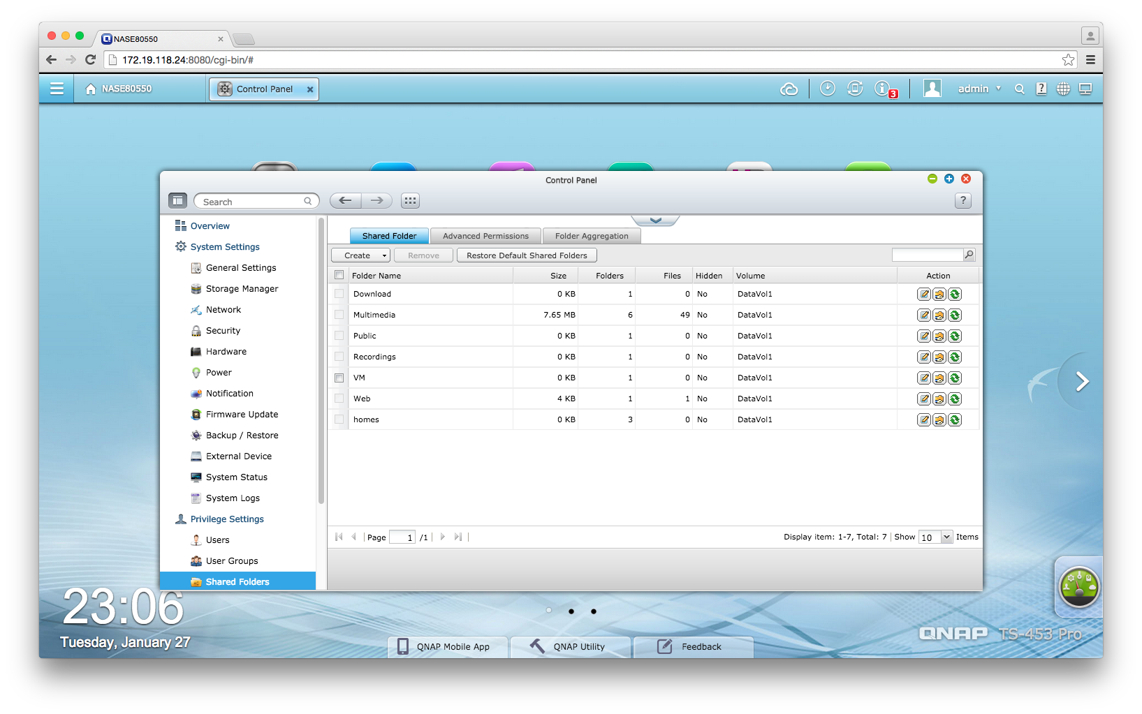This screenshot has height=714, width=1142.
Task: Open the Network settings item
Action: 223,310
